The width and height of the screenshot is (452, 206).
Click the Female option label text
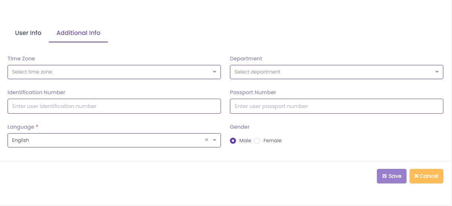pos(272,141)
